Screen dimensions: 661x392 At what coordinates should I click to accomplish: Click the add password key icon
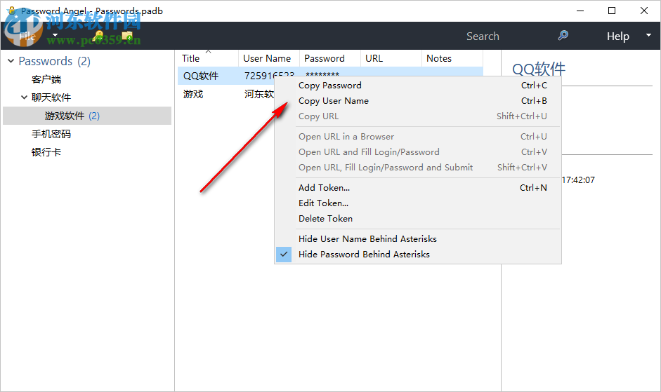point(99,36)
